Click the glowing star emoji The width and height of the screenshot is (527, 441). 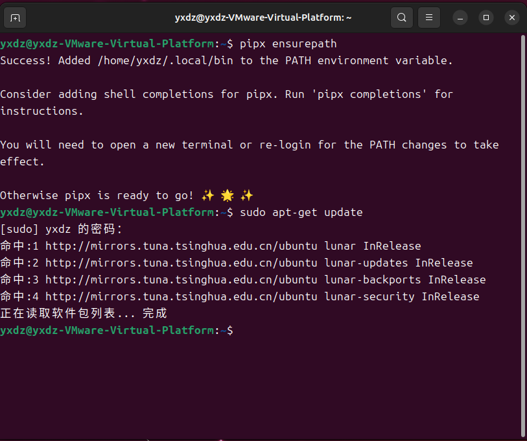click(228, 195)
